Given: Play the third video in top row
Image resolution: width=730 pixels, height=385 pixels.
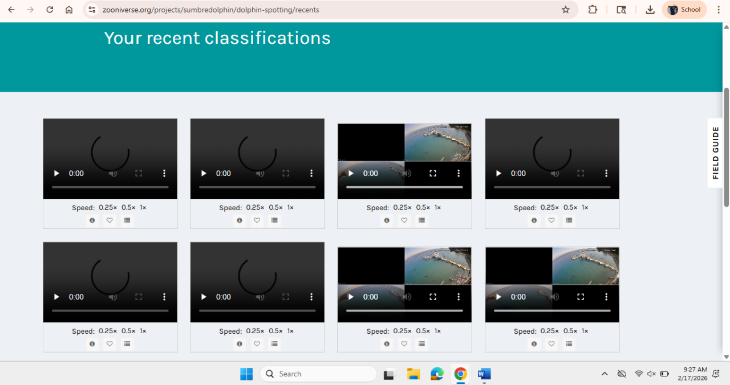Looking at the screenshot, I should [351, 173].
